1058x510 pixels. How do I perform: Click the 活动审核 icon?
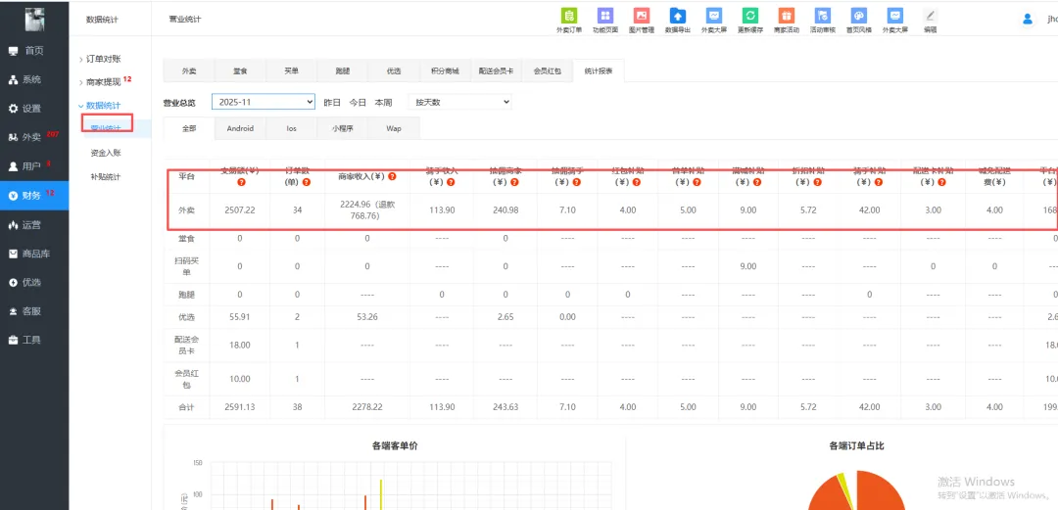click(x=822, y=17)
